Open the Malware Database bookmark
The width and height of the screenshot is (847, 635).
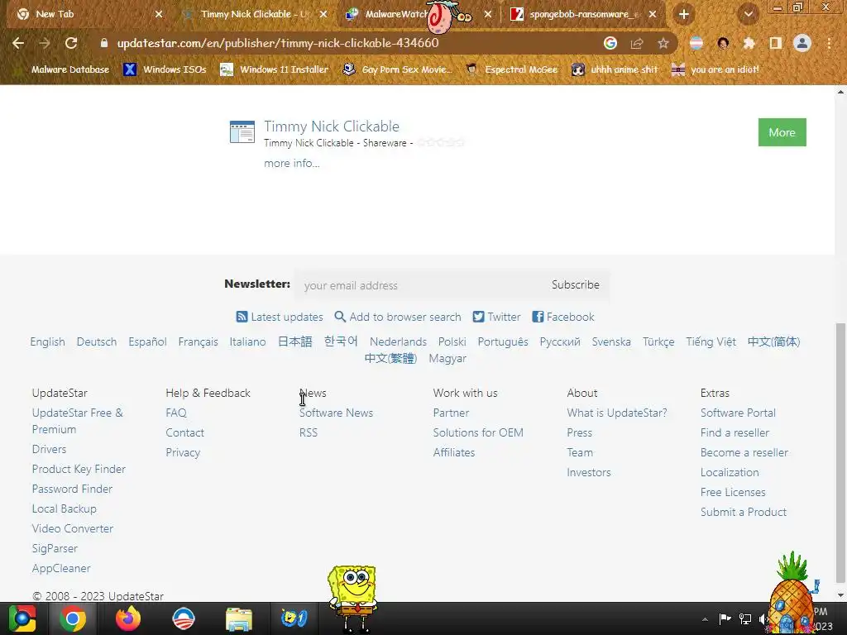[x=63, y=69]
